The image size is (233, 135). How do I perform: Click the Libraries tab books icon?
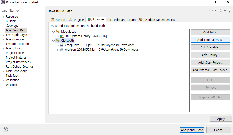90,19
